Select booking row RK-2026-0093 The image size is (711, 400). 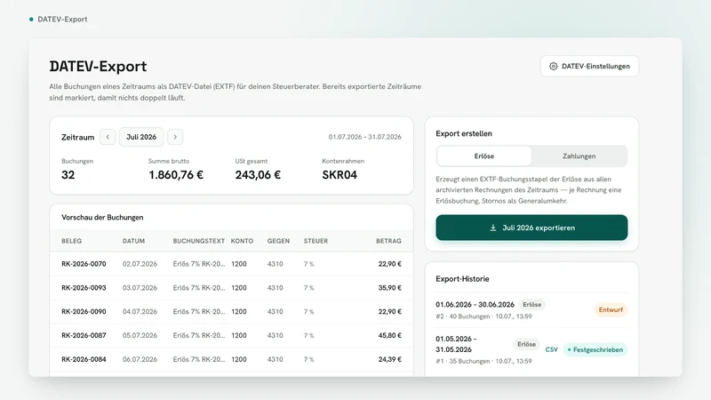tap(231, 287)
